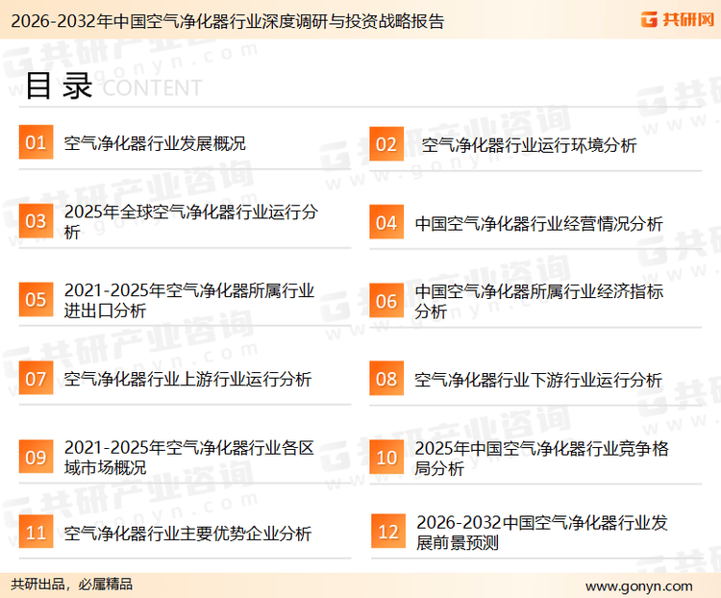Click the 07 orange square badge
The width and height of the screenshot is (721, 598).
coord(36,379)
